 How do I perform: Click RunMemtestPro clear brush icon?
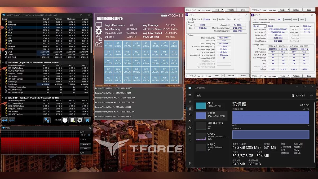(99, 38)
